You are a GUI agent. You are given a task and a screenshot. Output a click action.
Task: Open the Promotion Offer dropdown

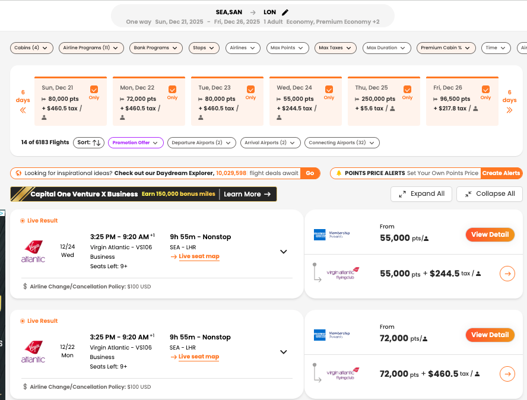point(136,142)
